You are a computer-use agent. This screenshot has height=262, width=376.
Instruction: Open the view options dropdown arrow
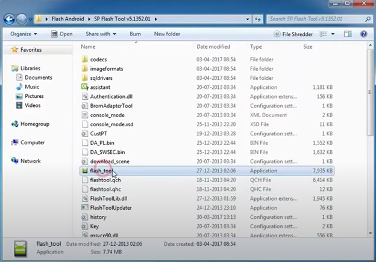333,34
